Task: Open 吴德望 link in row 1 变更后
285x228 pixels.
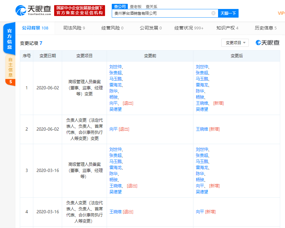Action: click(202, 109)
